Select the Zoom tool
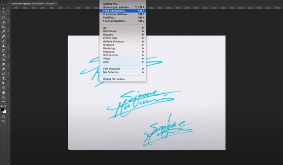Viewport: 283px width, 165px height. pos(3,97)
